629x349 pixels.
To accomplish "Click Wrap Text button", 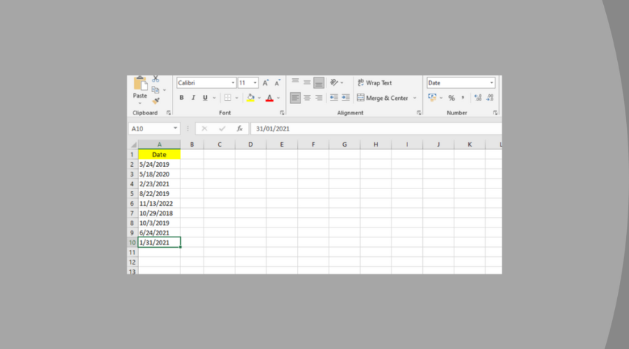I will [x=375, y=83].
